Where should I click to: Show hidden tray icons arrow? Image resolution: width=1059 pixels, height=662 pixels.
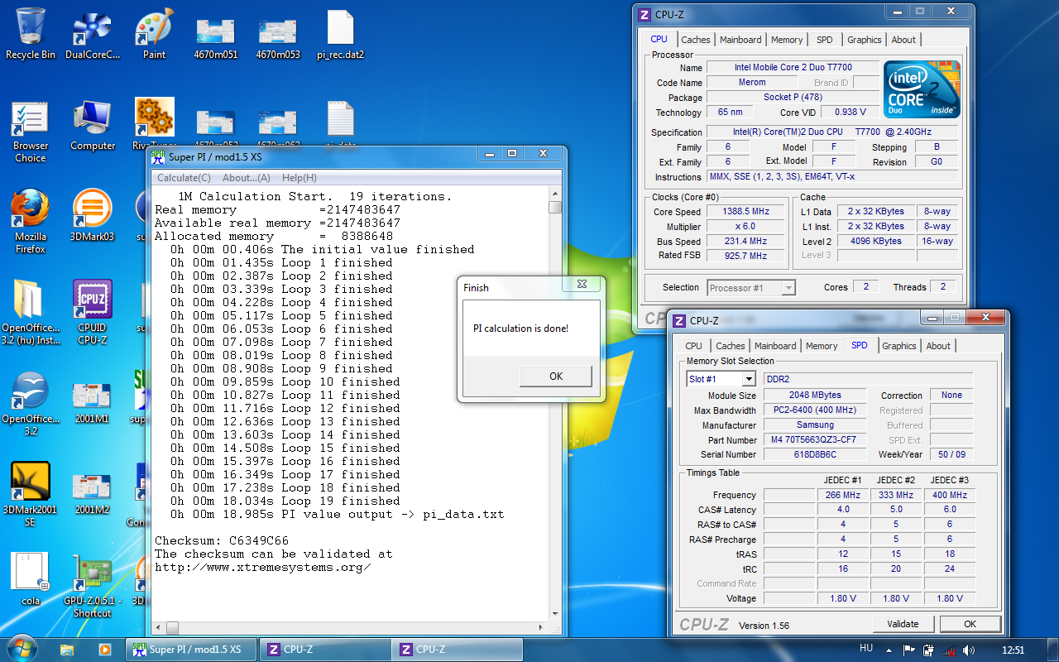[x=889, y=650]
